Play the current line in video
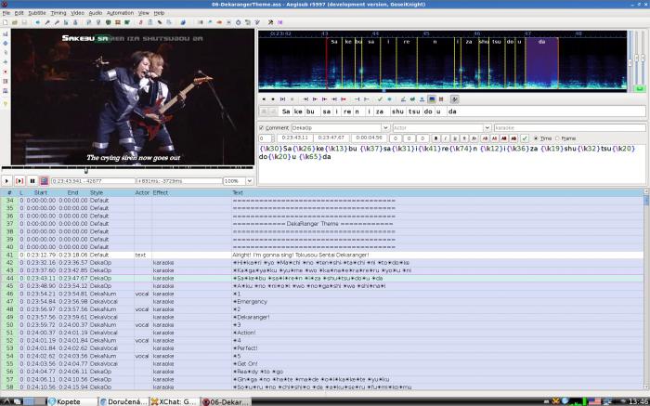650x406 pixels. (19, 181)
